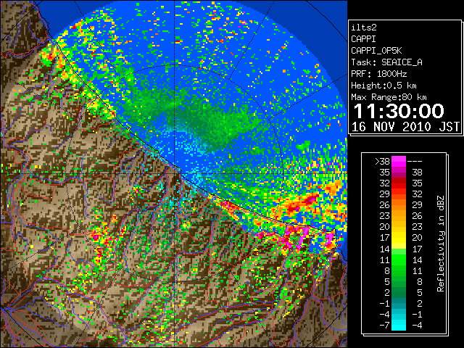464x348 pixels.
Task: Click the 'Task: SEAICE_A' line
Action: pos(386,62)
